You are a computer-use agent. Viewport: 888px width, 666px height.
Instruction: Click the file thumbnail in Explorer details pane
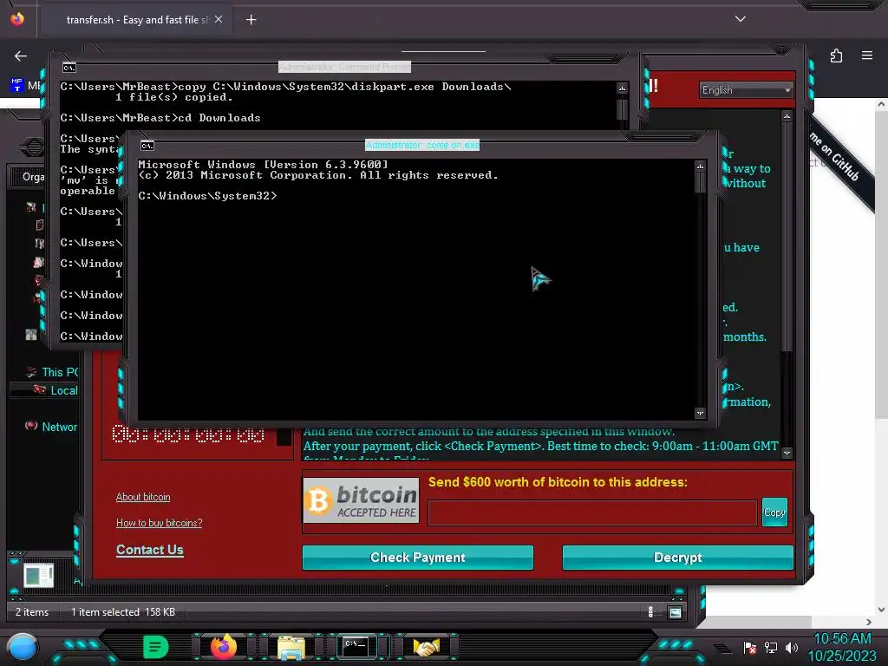(38, 576)
